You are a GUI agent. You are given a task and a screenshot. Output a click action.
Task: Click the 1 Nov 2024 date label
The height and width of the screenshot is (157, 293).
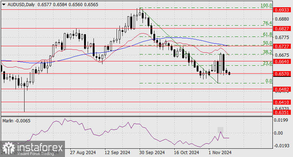220,153
